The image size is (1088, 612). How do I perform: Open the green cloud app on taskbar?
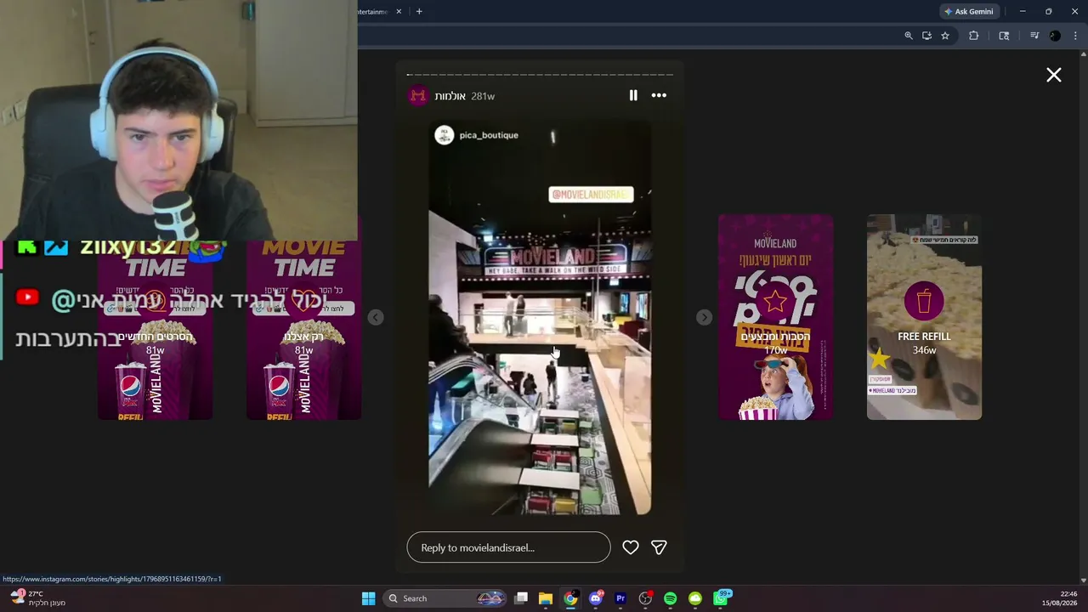point(695,598)
